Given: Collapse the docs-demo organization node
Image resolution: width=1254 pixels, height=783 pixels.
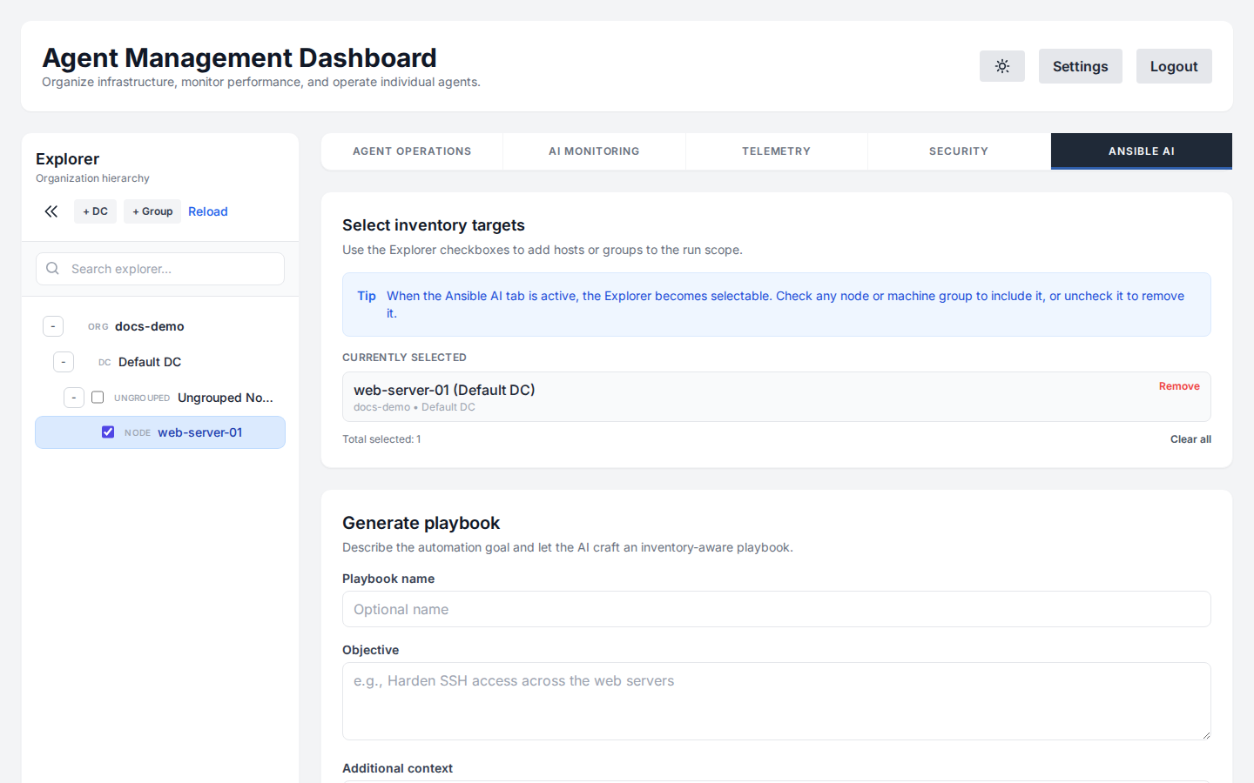Looking at the screenshot, I should 53,325.
